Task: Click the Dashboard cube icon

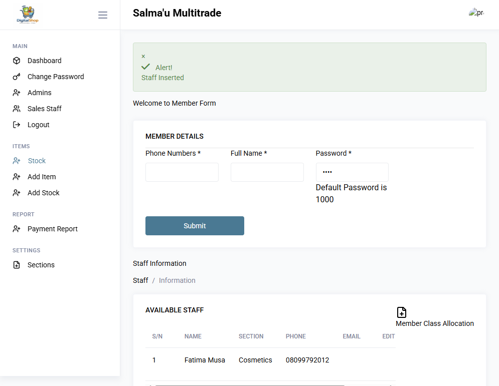Action: pyautogui.click(x=17, y=61)
